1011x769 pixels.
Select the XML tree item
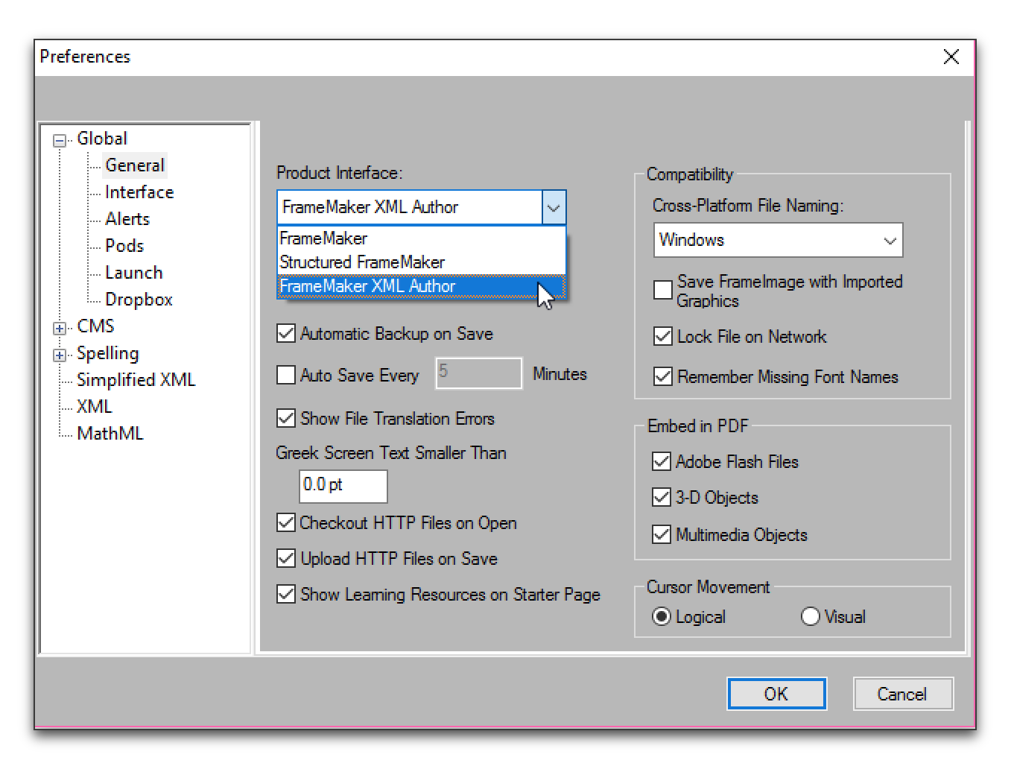pos(94,407)
